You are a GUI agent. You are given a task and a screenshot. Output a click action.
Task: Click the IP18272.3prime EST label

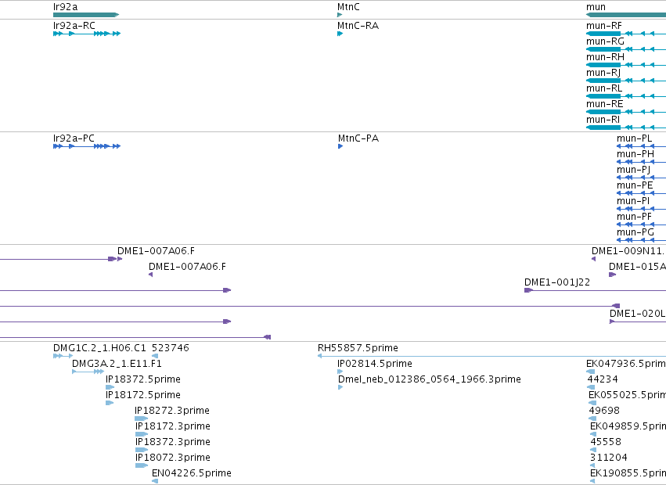(172, 411)
